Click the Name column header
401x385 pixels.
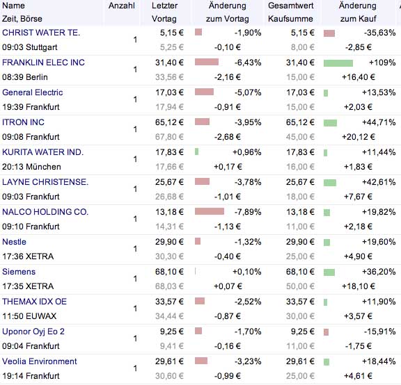[13, 6]
